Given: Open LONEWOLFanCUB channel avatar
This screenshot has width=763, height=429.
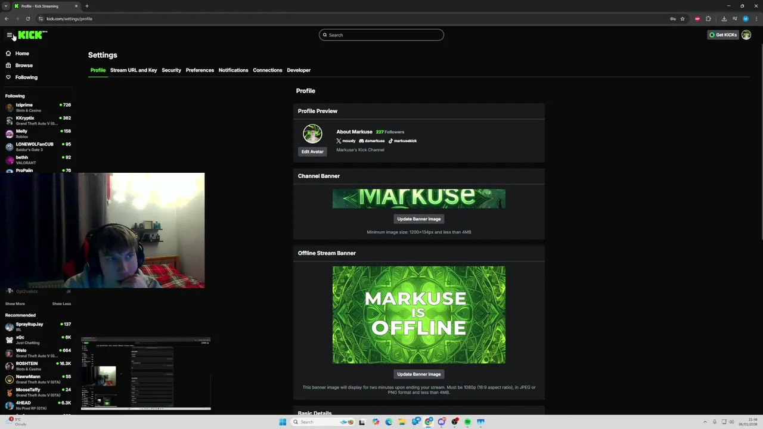Looking at the screenshot, I should pyautogui.click(x=10, y=147).
